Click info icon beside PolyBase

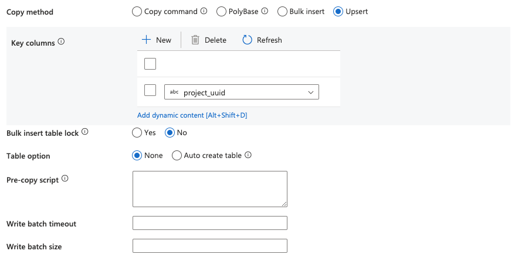coord(265,11)
